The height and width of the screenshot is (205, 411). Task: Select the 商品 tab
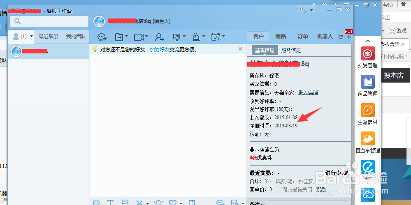point(281,37)
